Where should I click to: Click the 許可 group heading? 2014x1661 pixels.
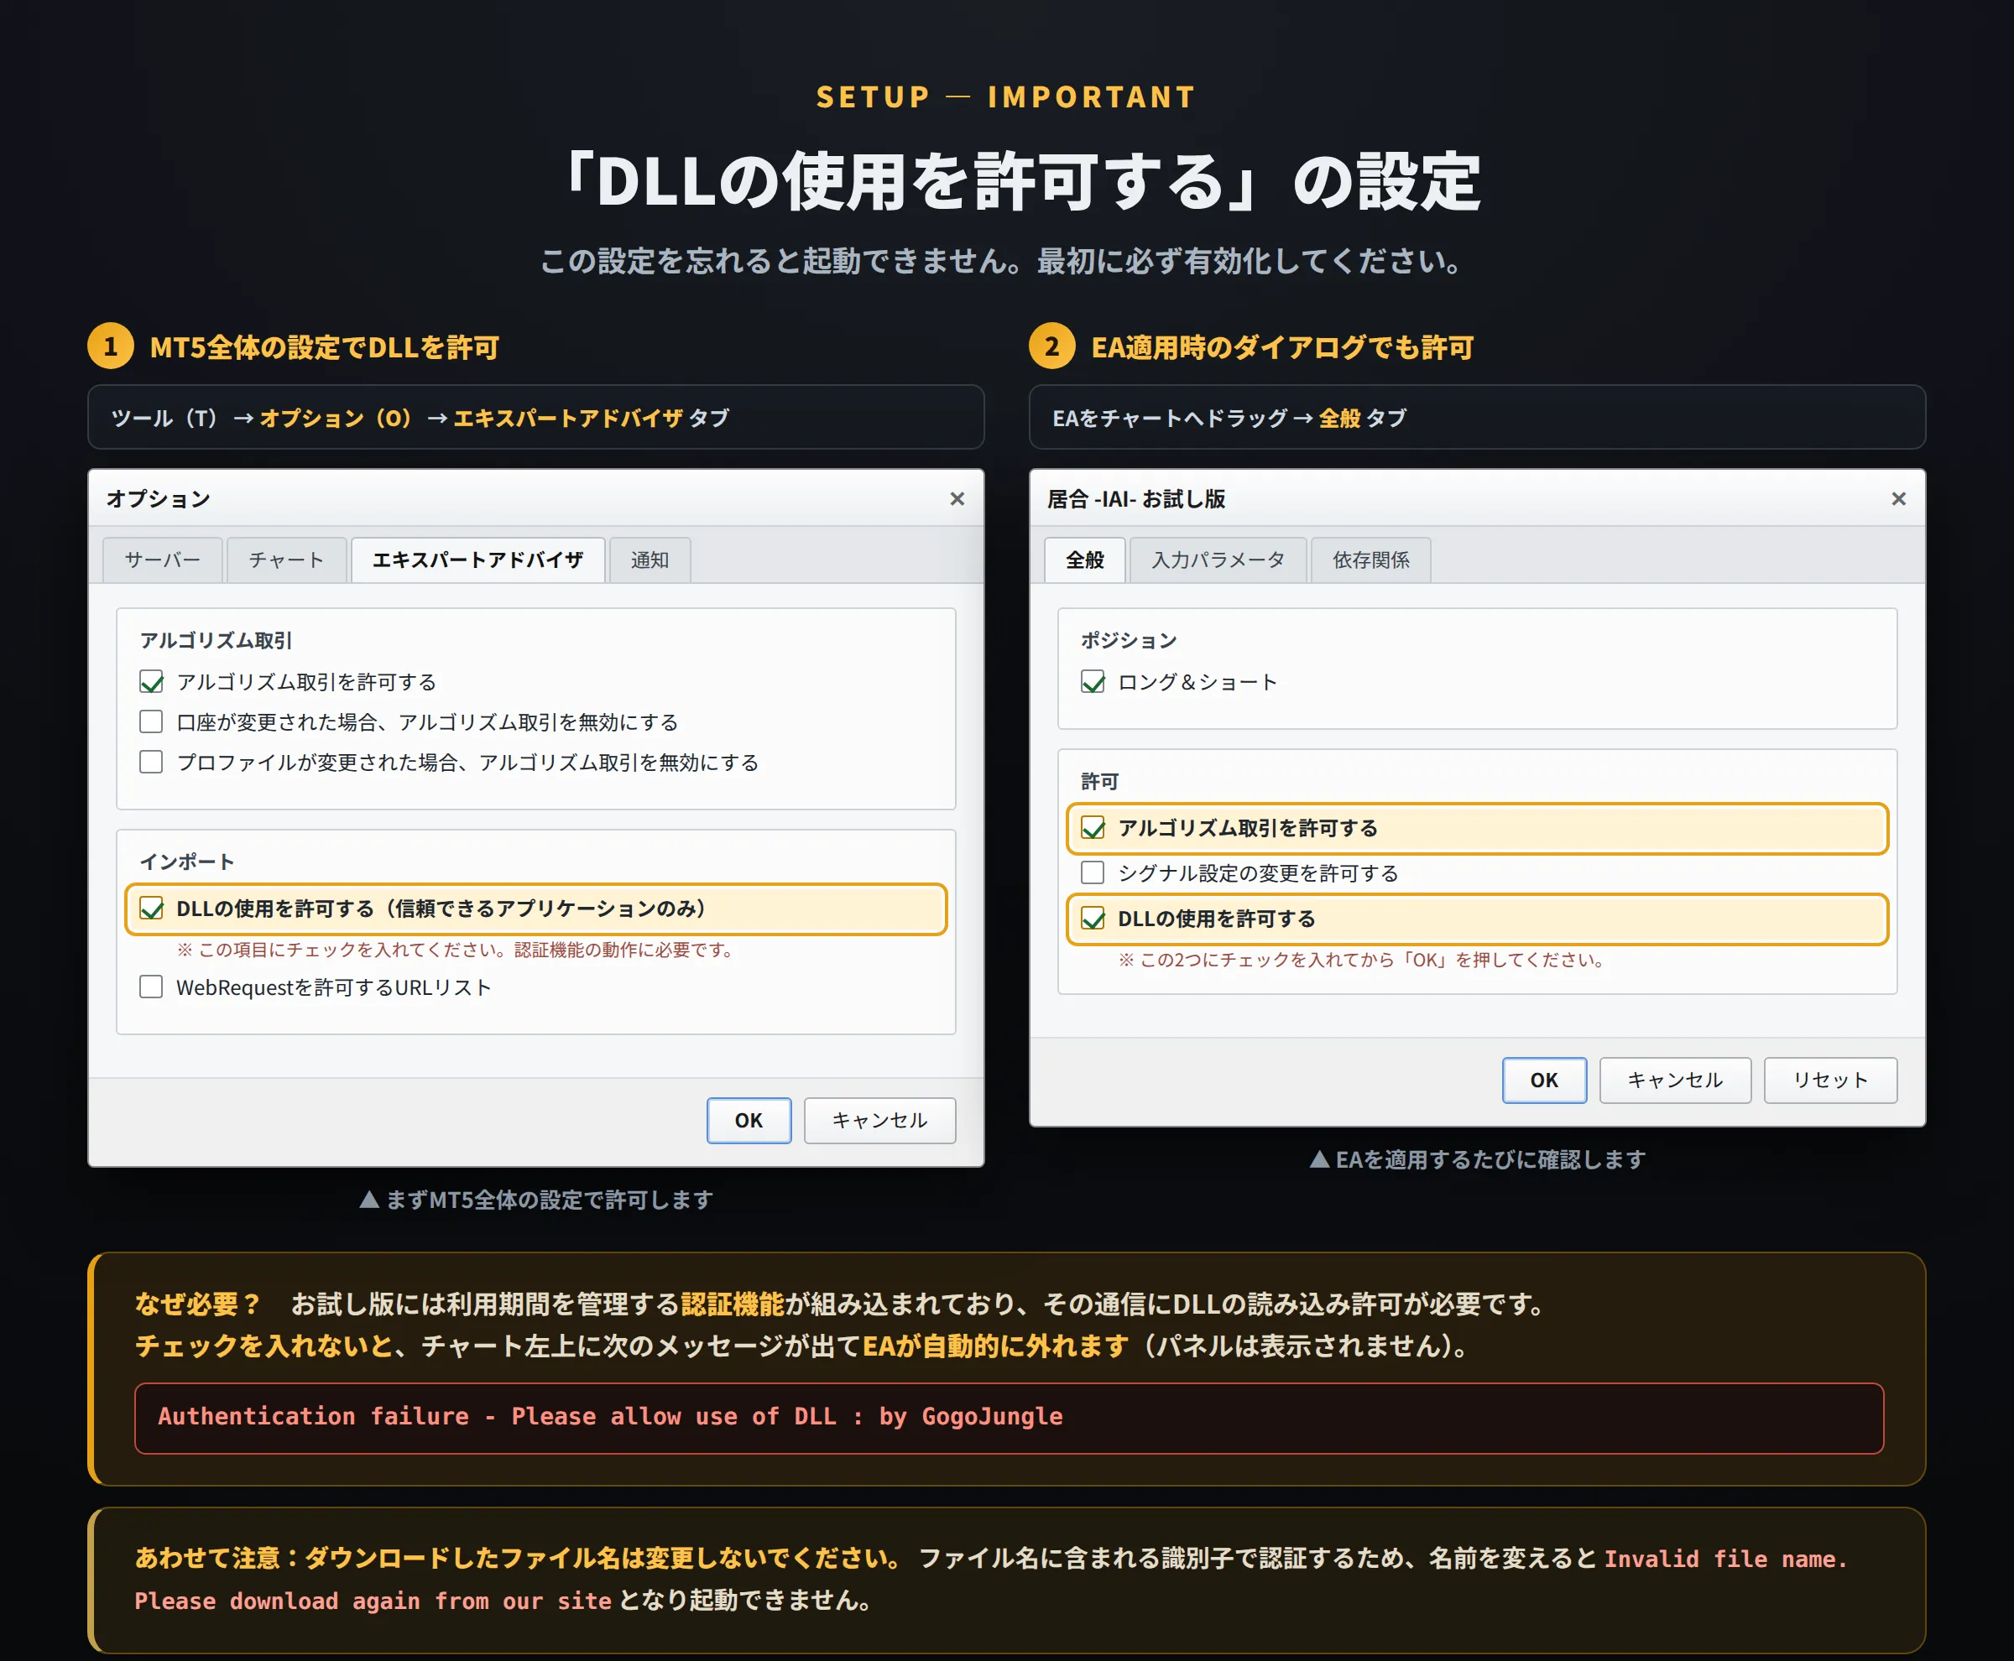1100,782
